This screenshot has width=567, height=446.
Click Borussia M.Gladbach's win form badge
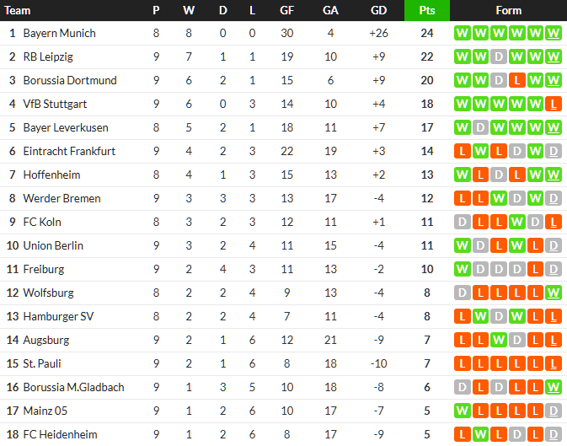click(x=554, y=388)
